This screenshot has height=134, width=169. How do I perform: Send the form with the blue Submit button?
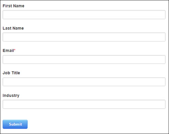click(15, 124)
